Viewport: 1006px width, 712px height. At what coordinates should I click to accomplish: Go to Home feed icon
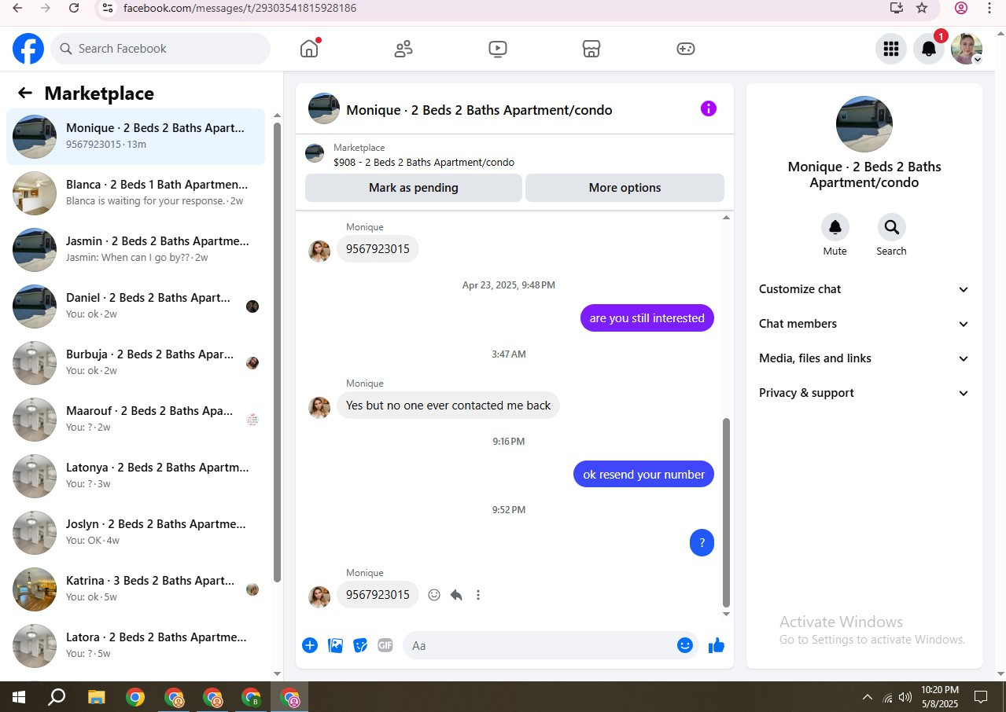[x=309, y=49]
